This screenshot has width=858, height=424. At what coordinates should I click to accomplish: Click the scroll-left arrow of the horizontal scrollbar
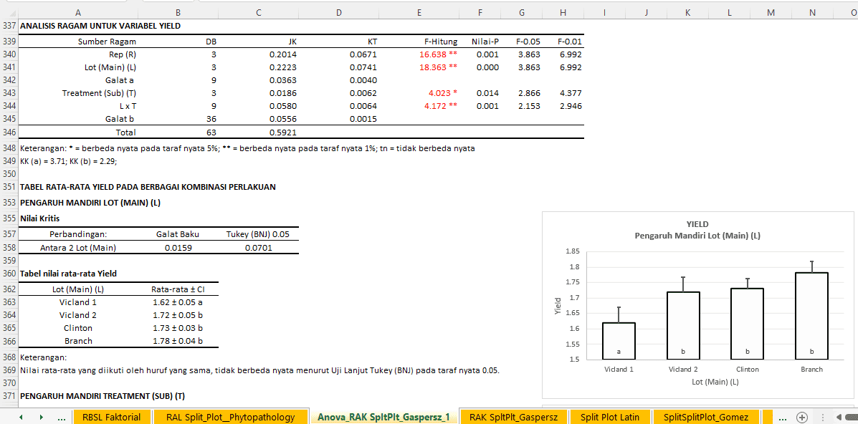(x=839, y=417)
